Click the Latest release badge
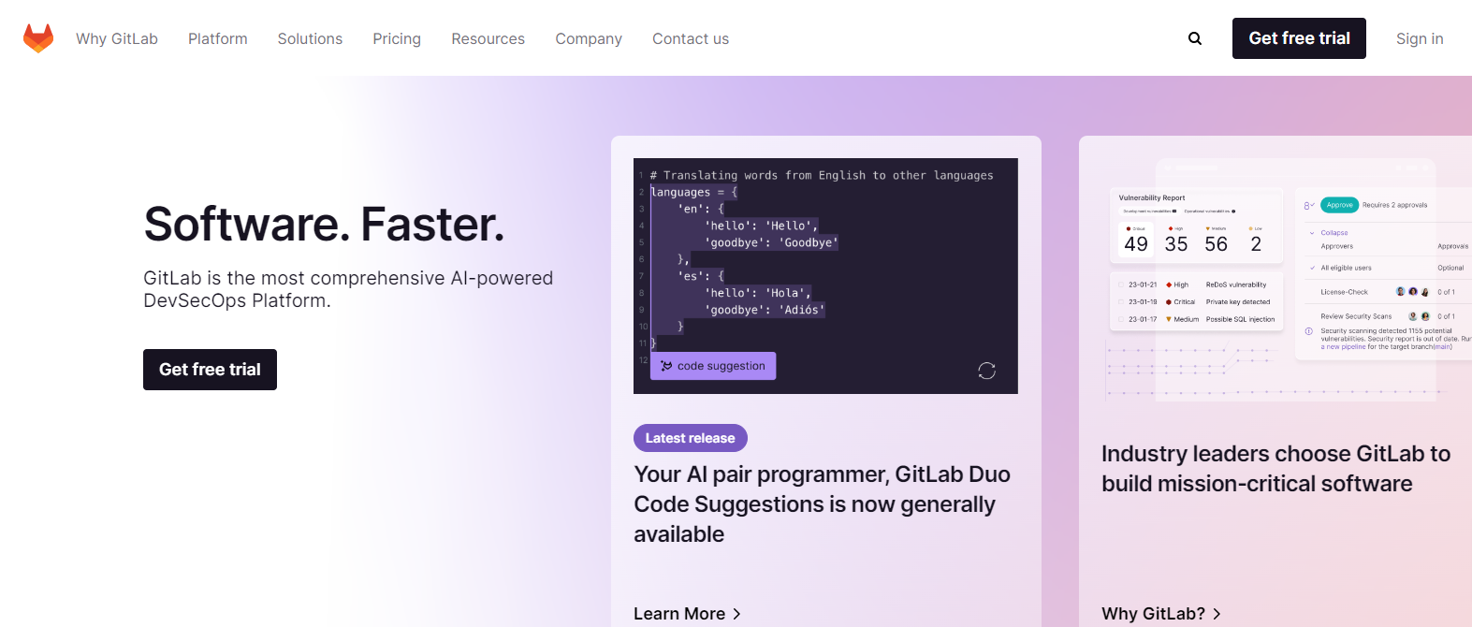Image resolution: width=1472 pixels, height=627 pixels. pyautogui.click(x=691, y=438)
